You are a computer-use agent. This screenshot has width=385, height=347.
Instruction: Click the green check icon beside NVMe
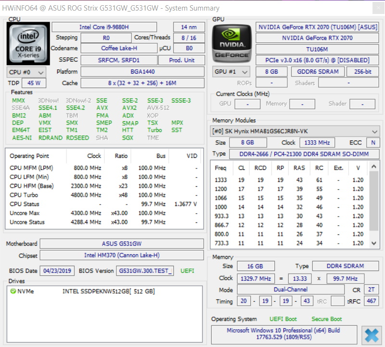13,291
